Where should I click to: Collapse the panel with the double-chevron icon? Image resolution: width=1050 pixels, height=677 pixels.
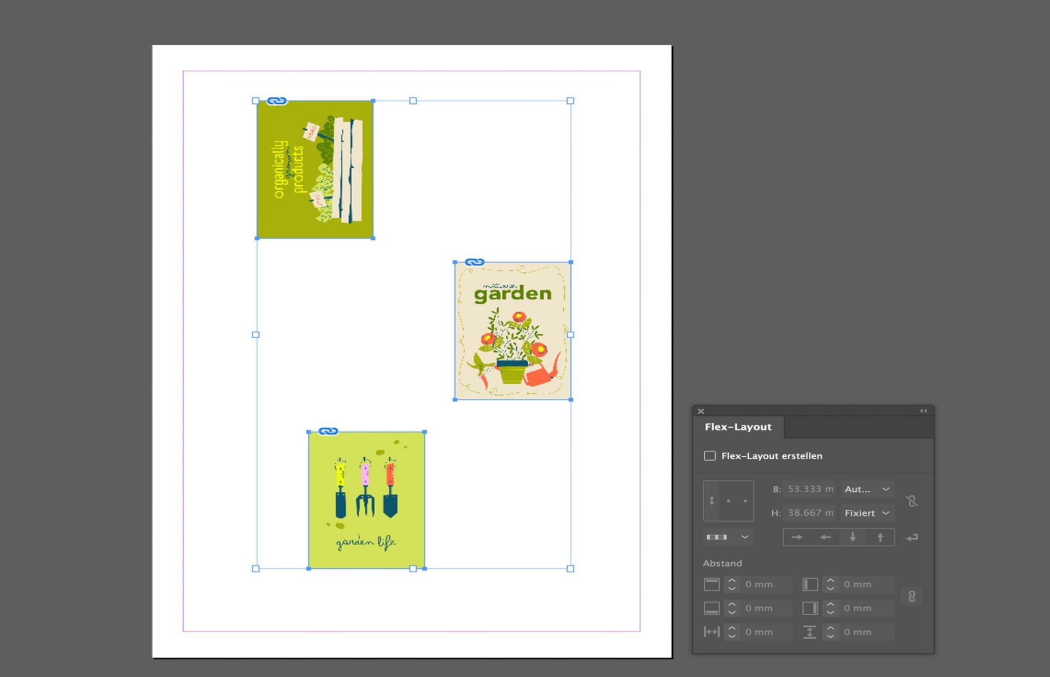[x=923, y=411]
